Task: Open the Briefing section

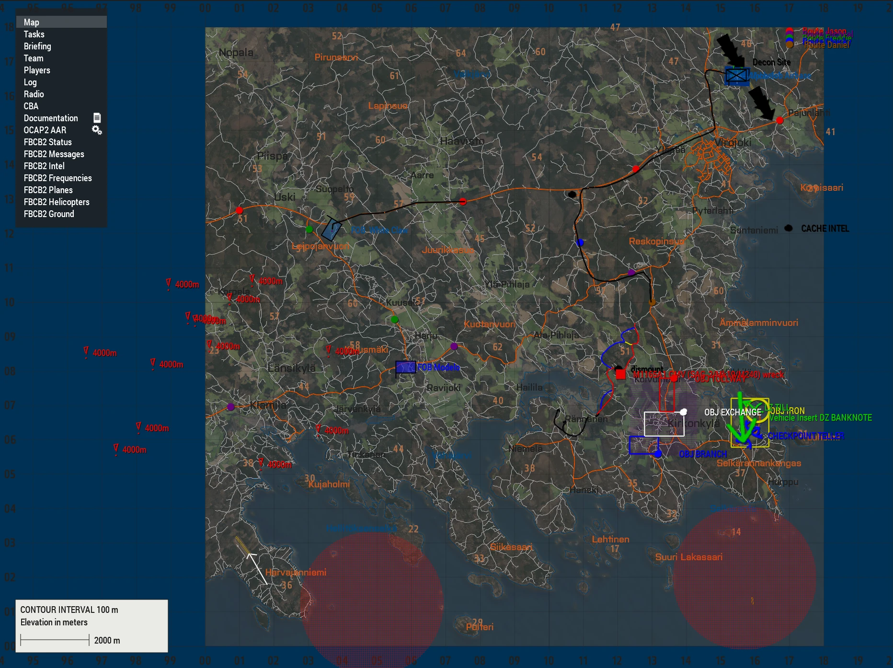Action: (x=37, y=46)
